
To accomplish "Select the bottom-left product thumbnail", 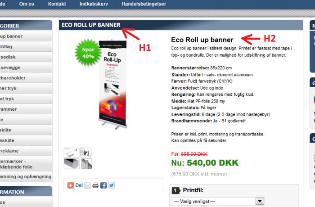I will 72,164.
